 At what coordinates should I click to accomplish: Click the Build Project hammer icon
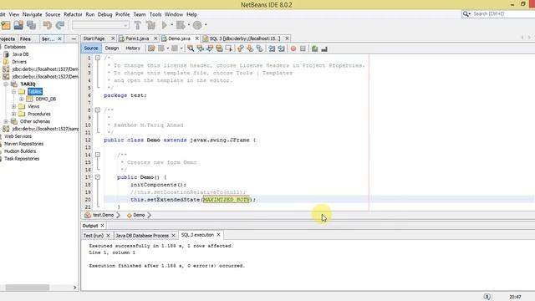coord(137,25)
